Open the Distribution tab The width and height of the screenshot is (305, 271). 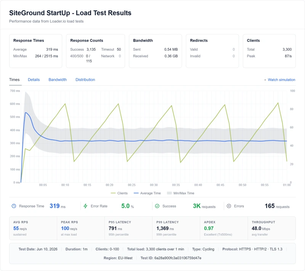point(85,80)
